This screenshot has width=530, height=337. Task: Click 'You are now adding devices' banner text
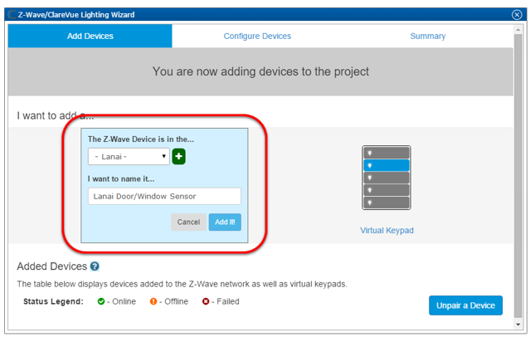(x=260, y=71)
